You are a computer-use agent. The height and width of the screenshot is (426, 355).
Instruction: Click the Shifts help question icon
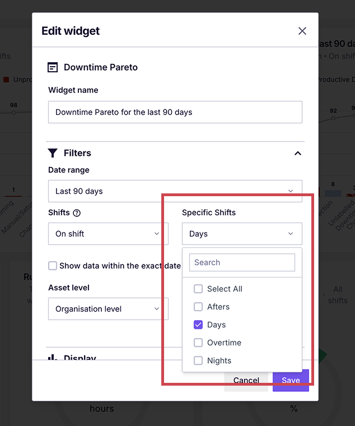(x=77, y=213)
